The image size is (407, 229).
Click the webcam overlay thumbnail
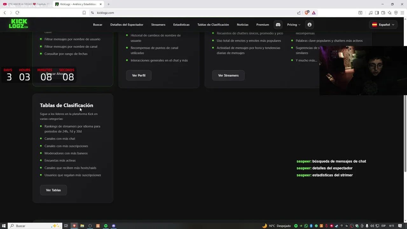[363, 71]
